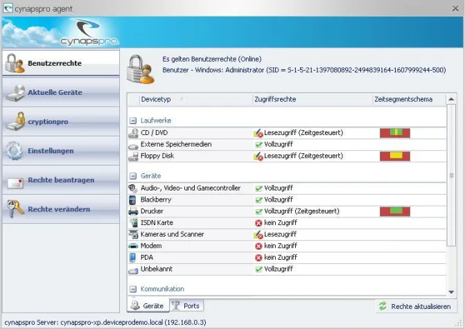The image size is (465, 329).
Task: Click the disc drive icon beside Aktuelle Geräte
Action: tap(15, 93)
